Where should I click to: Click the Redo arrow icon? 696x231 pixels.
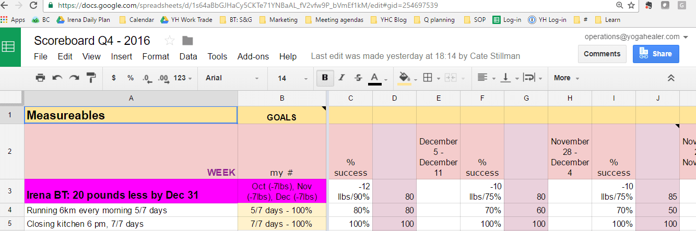(74, 78)
